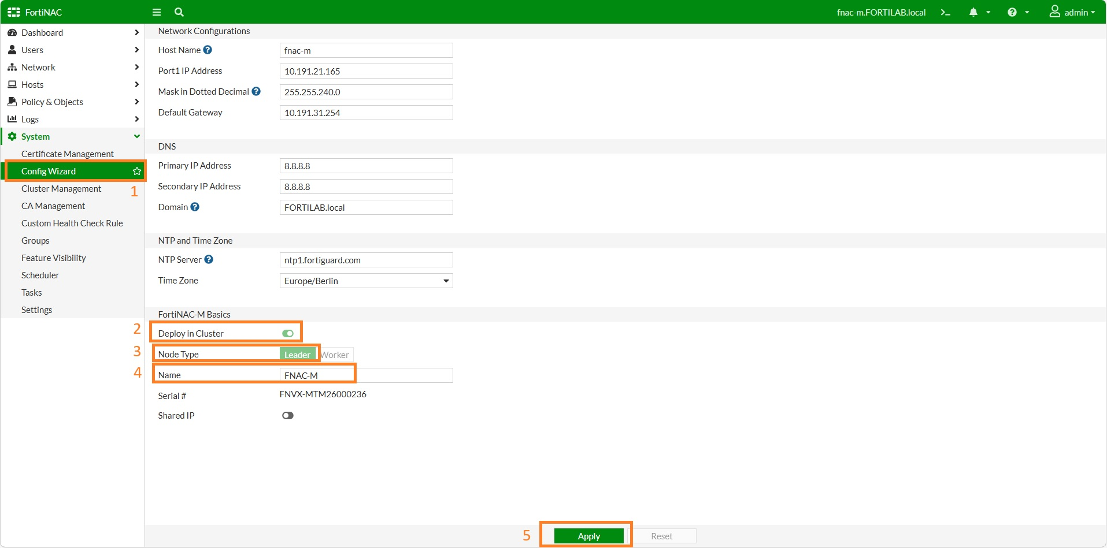Screen dimensions: 1107x548
Task: Open Certificate Management page
Action: (x=68, y=154)
